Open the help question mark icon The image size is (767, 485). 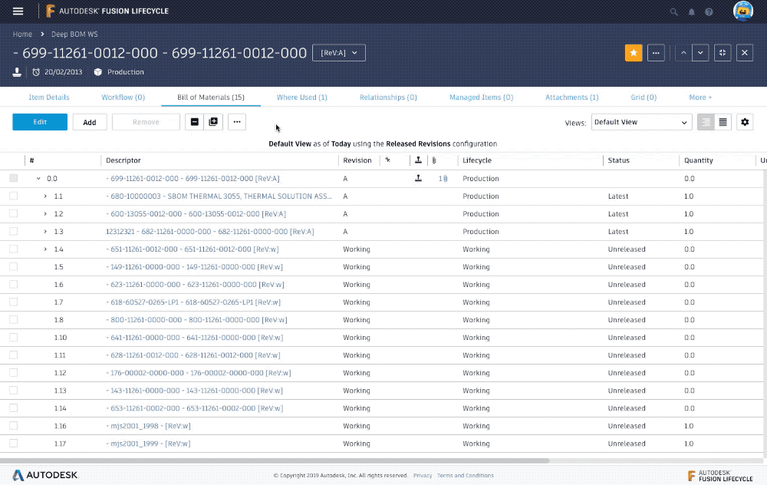(x=709, y=12)
